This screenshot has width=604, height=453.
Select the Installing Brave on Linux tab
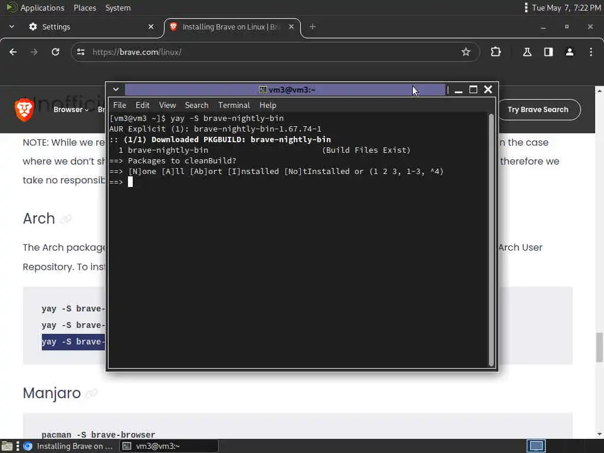pos(232,27)
